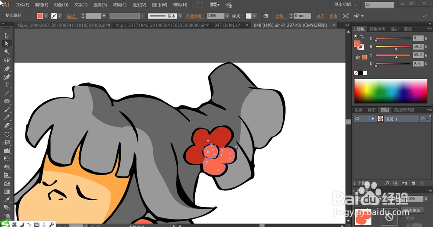Screen dimensions: 433x227
Task: Click the 变换 transform link
Action: [x=333, y=16]
